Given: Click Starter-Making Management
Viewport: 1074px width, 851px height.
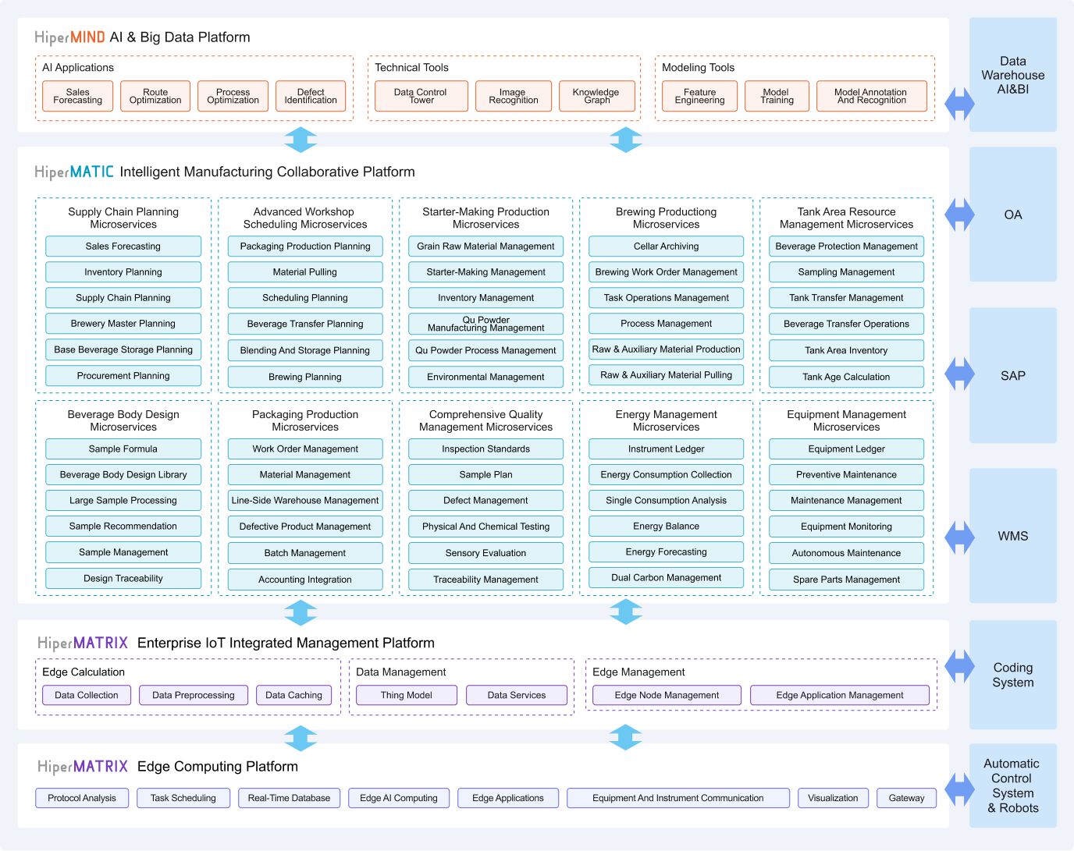Looking at the screenshot, I should [485, 272].
